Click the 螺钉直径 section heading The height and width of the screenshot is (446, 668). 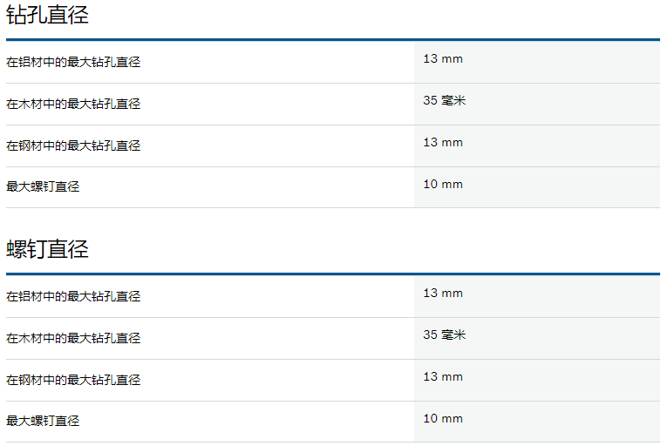47,249
